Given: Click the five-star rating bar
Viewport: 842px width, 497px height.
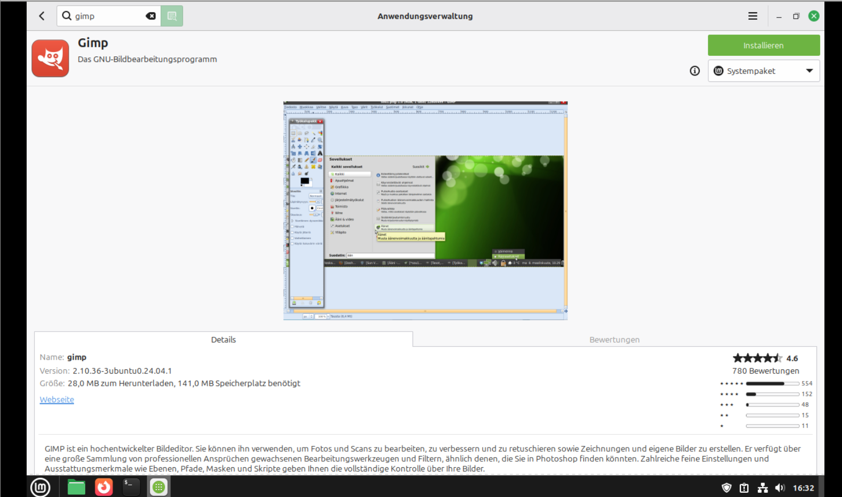Looking at the screenshot, I should 772,384.
